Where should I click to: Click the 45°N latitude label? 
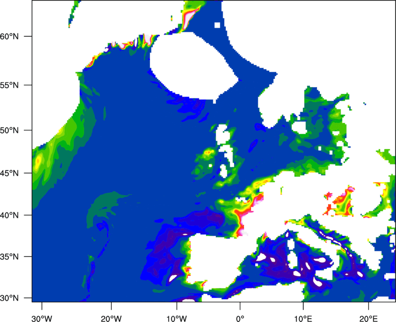click(9, 173)
